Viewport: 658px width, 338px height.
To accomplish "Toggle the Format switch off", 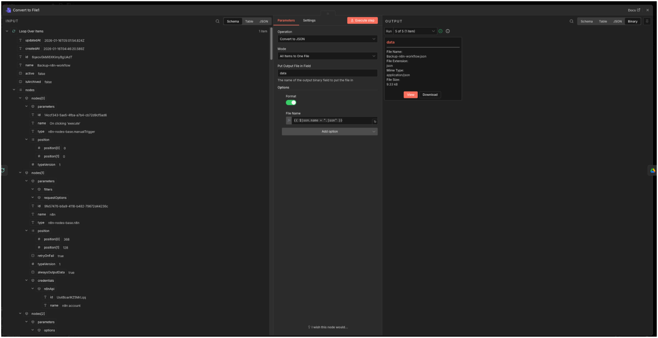I will pyautogui.click(x=291, y=103).
